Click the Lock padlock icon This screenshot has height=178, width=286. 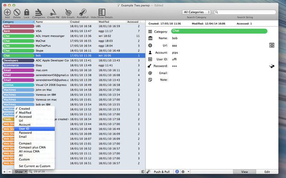point(26,12)
